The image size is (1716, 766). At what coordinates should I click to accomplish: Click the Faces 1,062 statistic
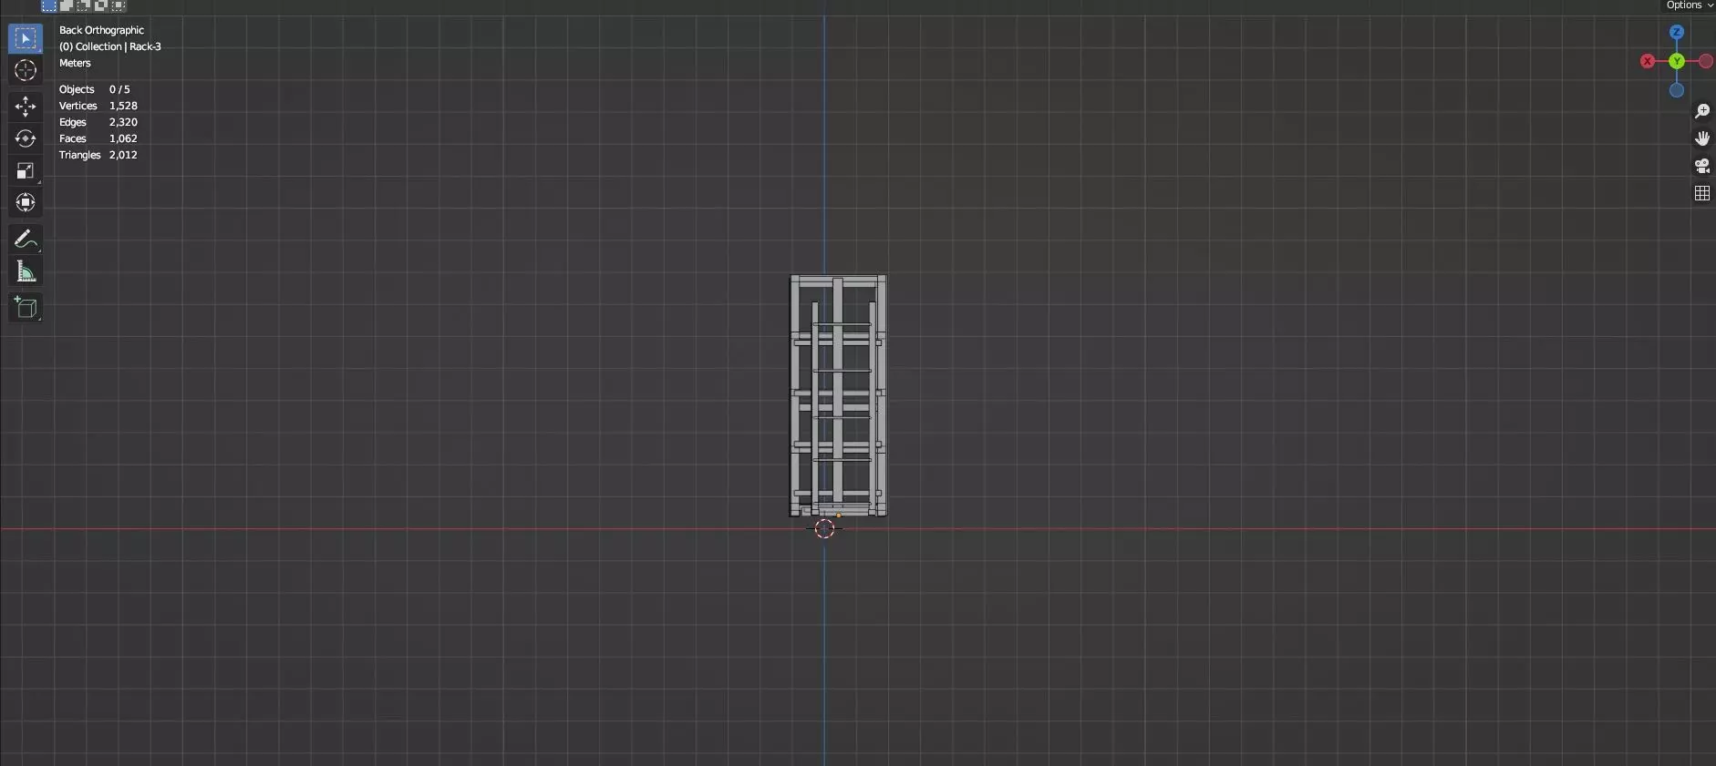[98, 138]
